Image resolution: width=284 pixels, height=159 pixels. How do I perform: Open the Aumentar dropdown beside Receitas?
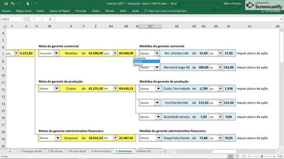pyautogui.click(x=56, y=53)
